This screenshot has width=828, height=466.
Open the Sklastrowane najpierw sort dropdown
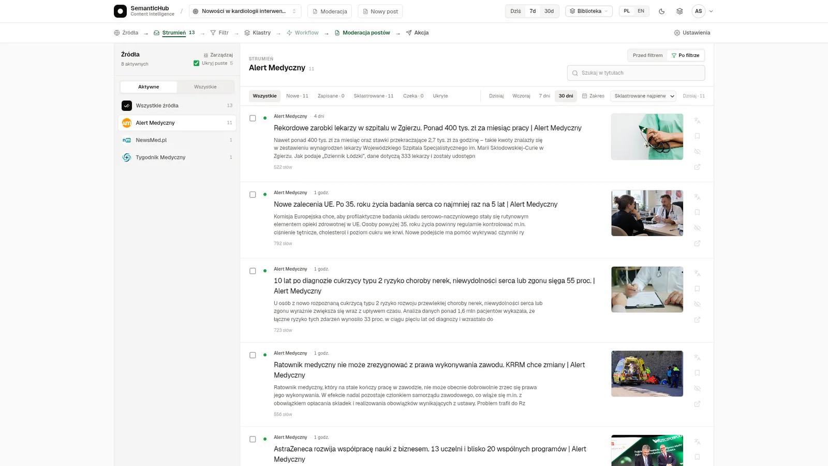[x=643, y=96]
